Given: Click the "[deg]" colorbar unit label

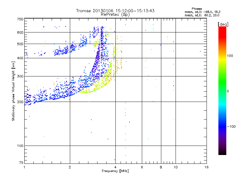Looking at the screenshot, I should pos(223,24).
